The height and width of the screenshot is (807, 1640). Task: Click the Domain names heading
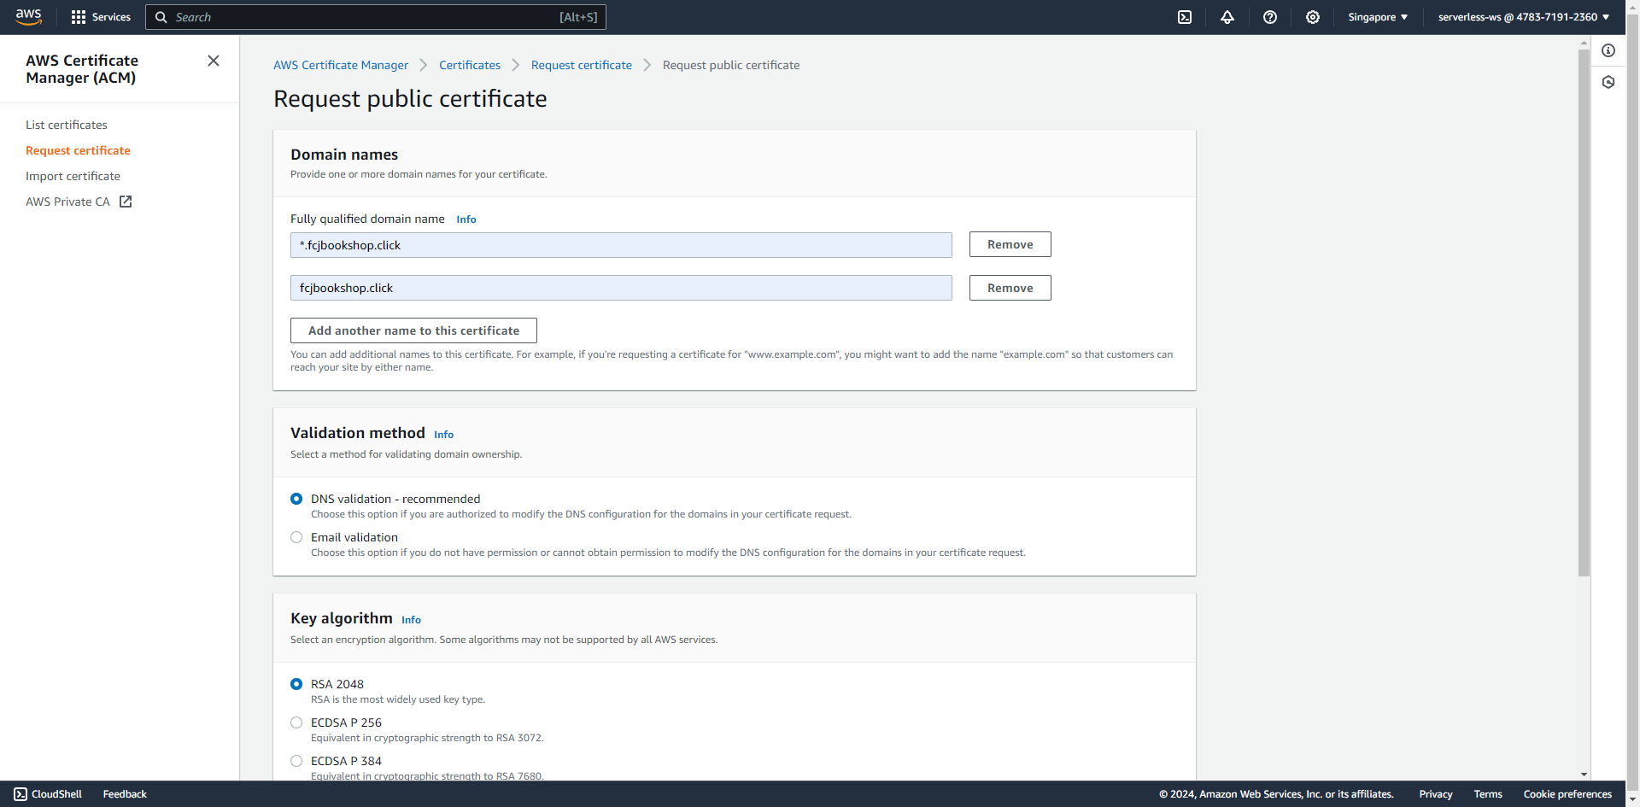click(x=344, y=155)
